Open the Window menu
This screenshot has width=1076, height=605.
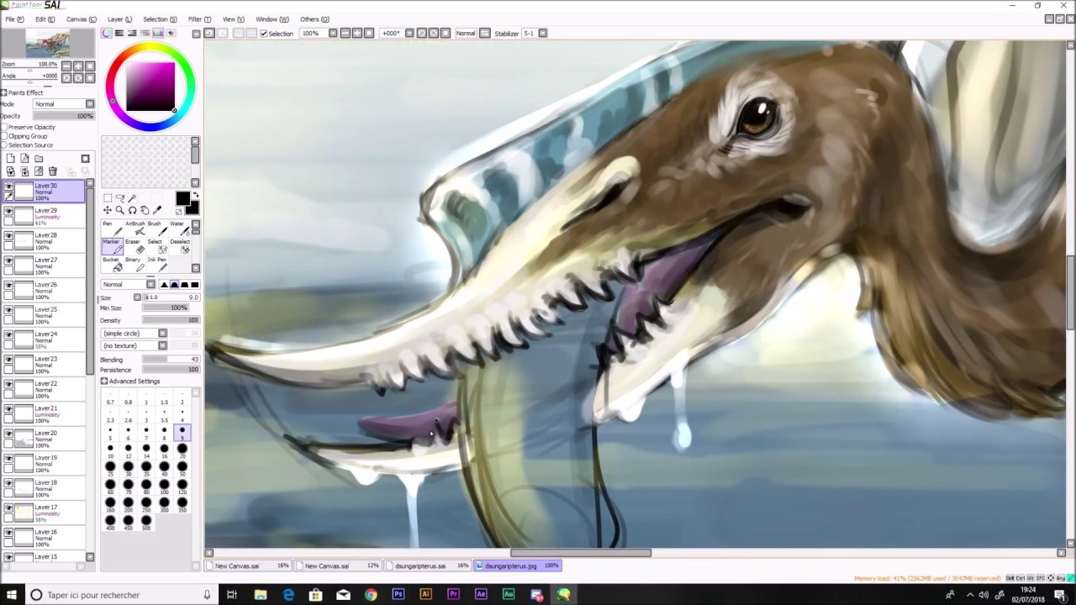(272, 19)
